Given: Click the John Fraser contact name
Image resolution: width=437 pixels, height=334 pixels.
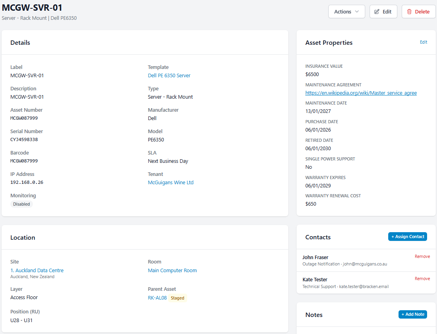Looking at the screenshot, I should coord(315,258).
